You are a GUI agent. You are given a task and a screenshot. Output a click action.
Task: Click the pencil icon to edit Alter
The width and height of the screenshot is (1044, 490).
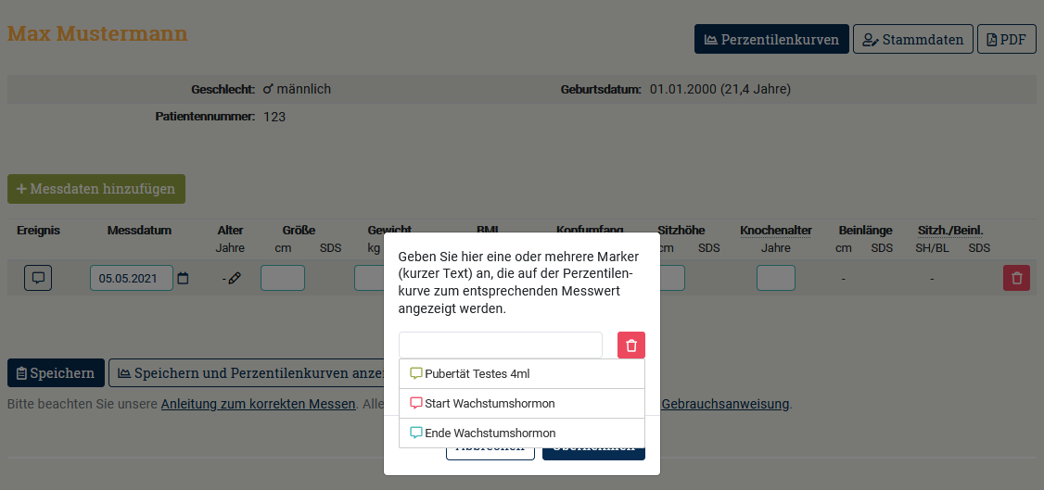pyautogui.click(x=235, y=278)
